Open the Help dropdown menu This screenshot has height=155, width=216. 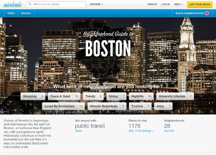(178, 4)
